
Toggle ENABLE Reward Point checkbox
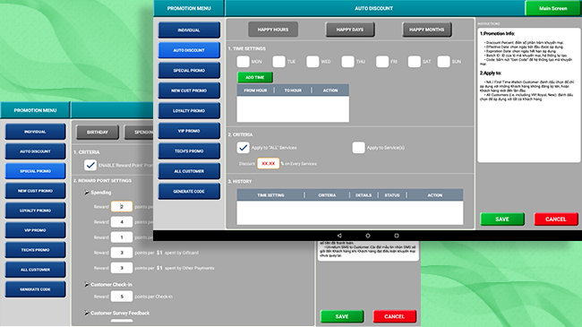point(90,165)
